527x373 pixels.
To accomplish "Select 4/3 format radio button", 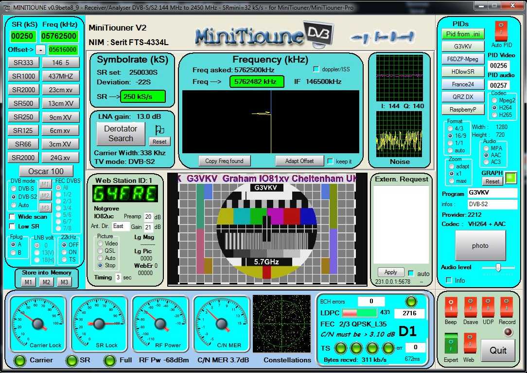I will (x=450, y=129).
